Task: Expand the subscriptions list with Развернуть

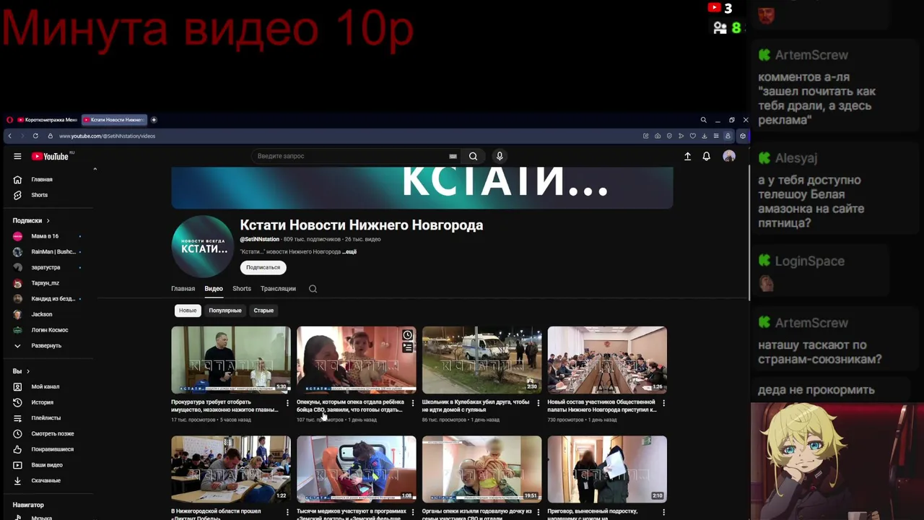Action: [x=47, y=345]
